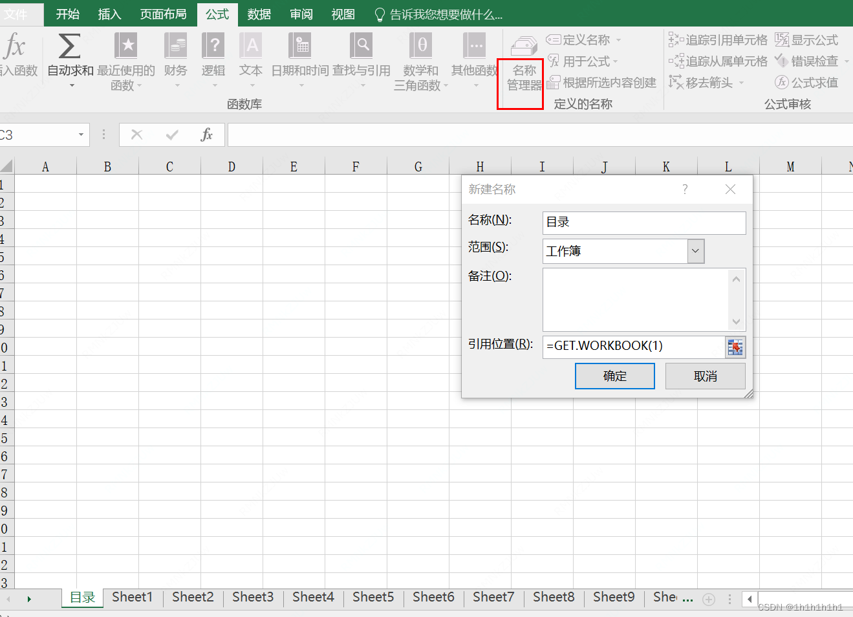Viewport: 853px width, 617px height.
Task: Click the lightbulb Tell Me search box
Action: click(x=438, y=14)
